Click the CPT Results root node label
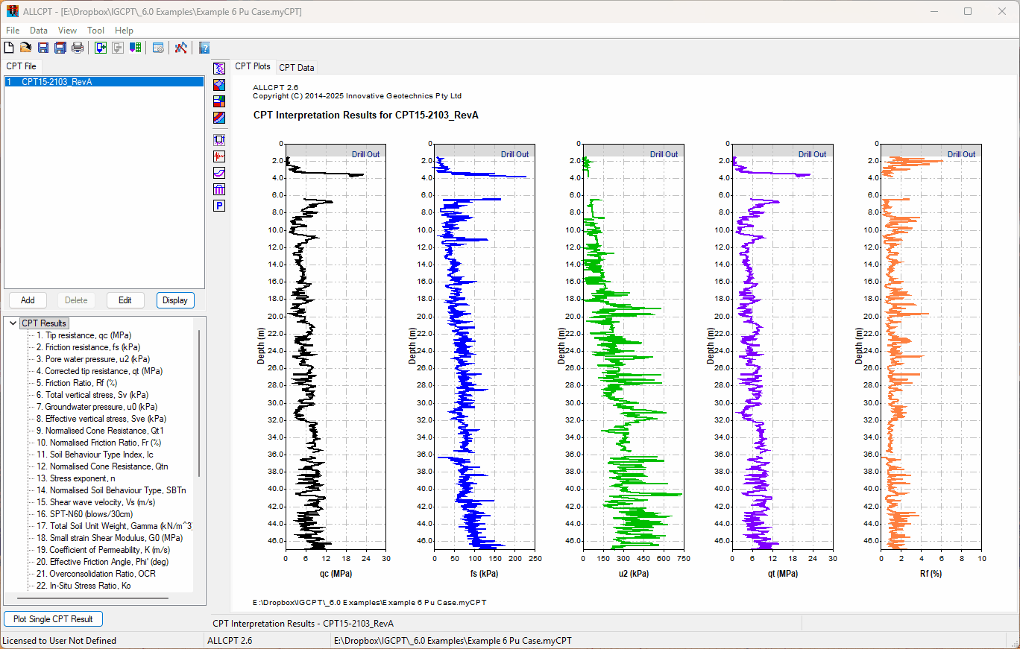The height and width of the screenshot is (649, 1020). [x=44, y=323]
